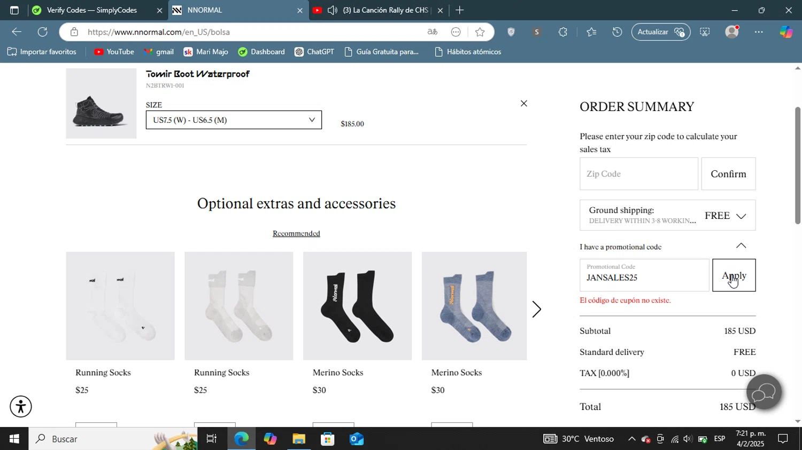The image size is (802, 450).
Task: Open the size dropdown US7.5 (W) - US6.5 (M)
Action: point(234,120)
